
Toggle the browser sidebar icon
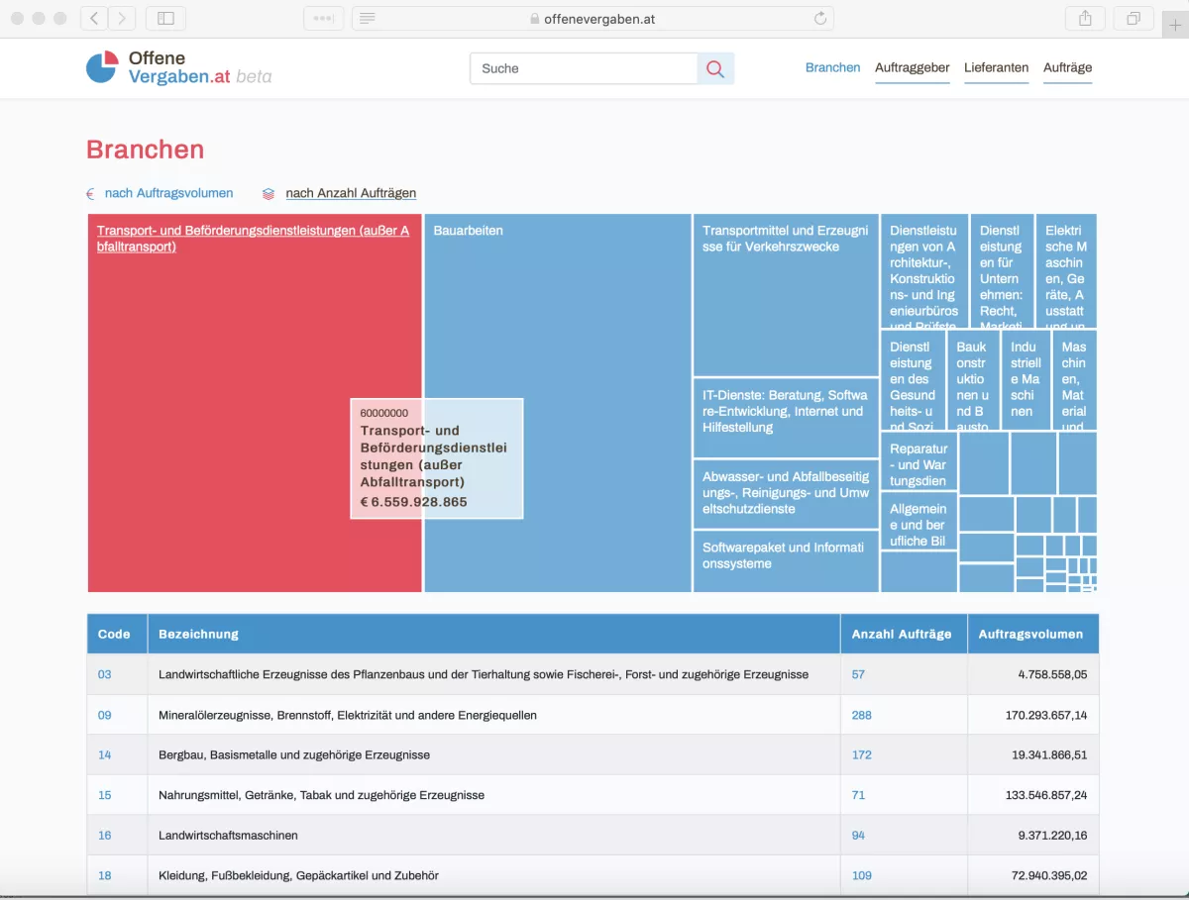[164, 18]
